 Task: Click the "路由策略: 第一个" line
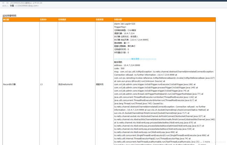pos(122,43)
